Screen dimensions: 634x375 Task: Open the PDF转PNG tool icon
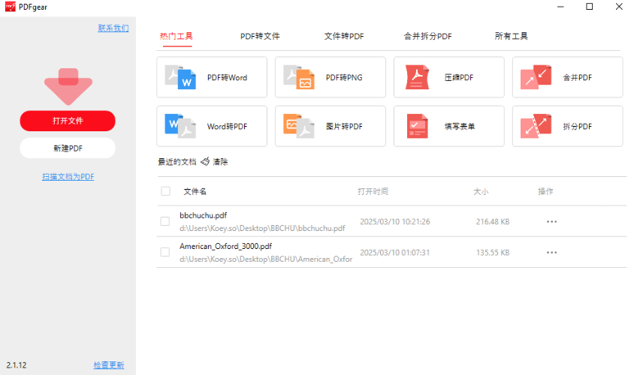point(299,77)
